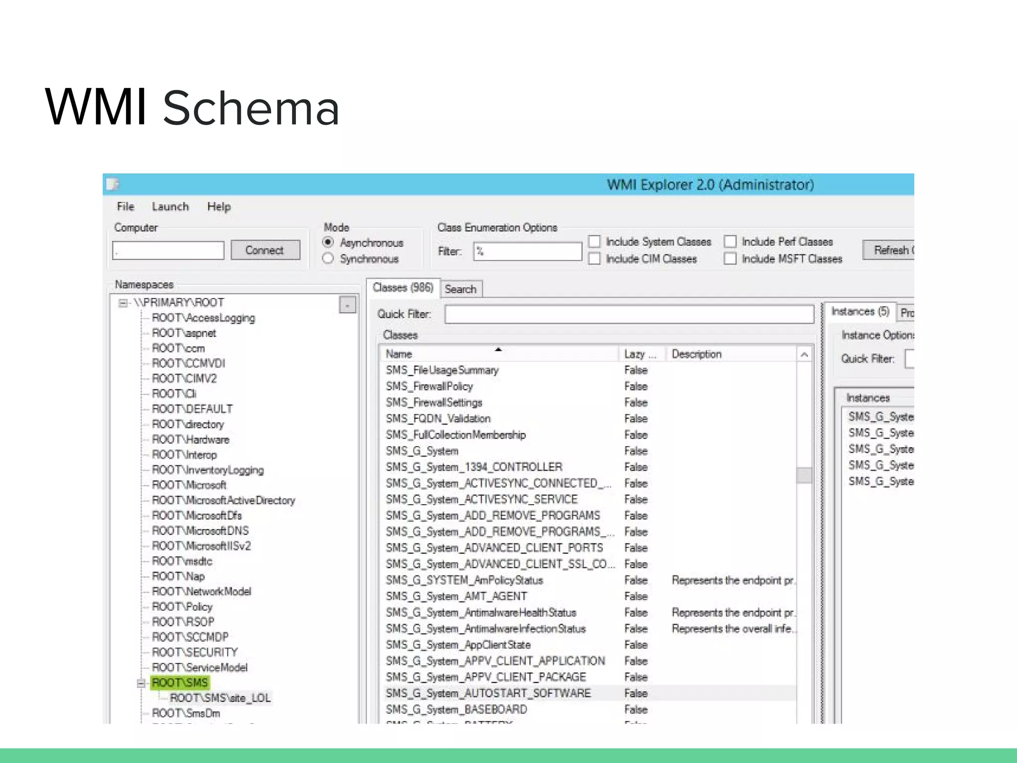1017x763 pixels.
Task: Click the classes list scrollbar thumb
Action: (x=804, y=475)
